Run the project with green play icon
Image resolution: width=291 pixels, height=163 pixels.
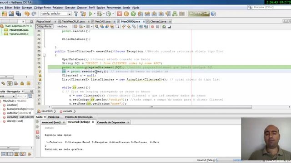[90, 14]
